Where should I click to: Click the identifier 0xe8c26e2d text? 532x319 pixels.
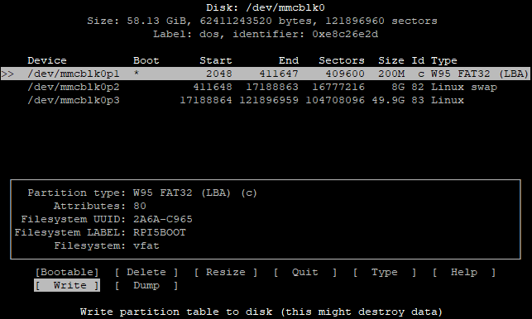[345, 34]
